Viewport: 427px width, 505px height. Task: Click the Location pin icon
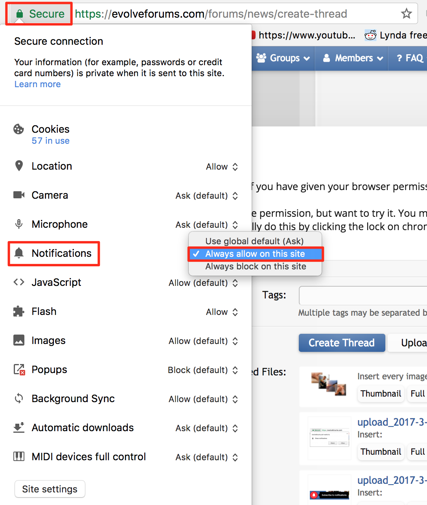[18, 166]
